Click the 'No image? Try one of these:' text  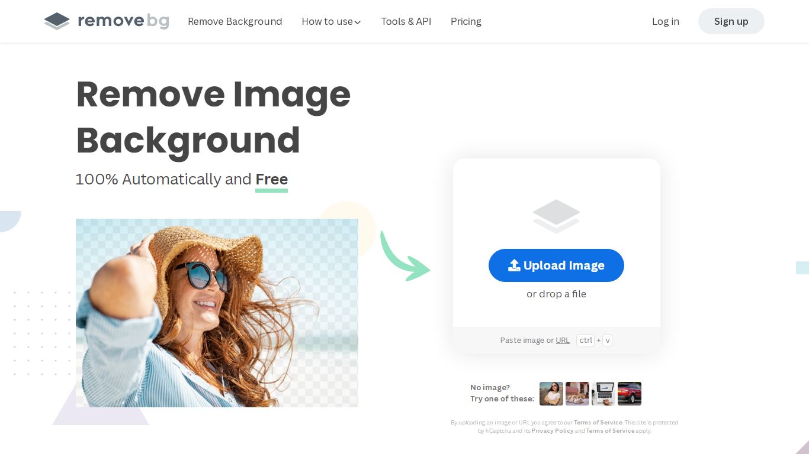tap(502, 393)
